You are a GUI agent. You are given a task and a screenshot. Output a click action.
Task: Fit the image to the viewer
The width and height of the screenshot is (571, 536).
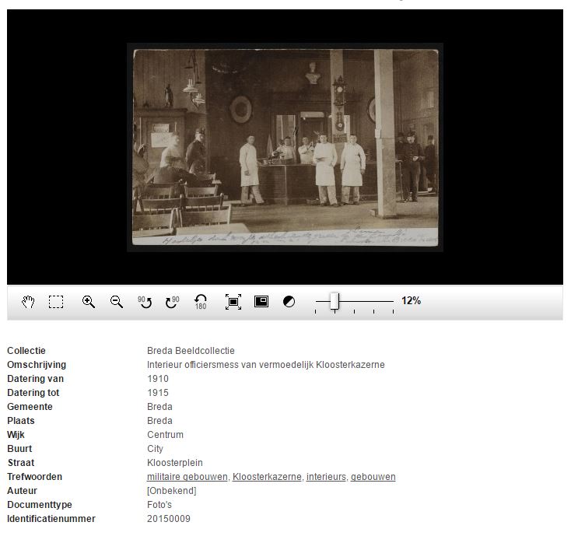[x=233, y=302]
